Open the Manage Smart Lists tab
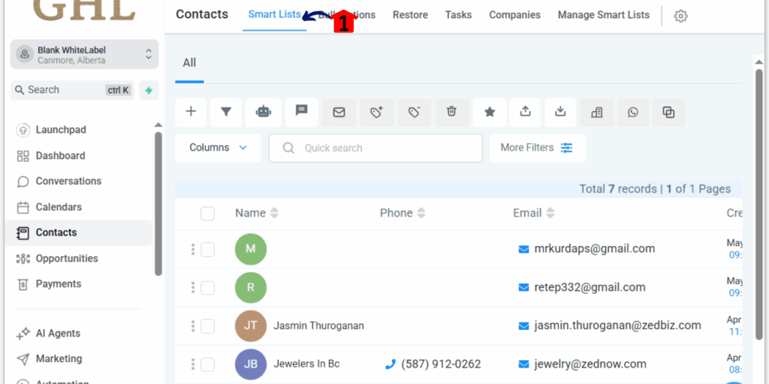 click(604, 15)
